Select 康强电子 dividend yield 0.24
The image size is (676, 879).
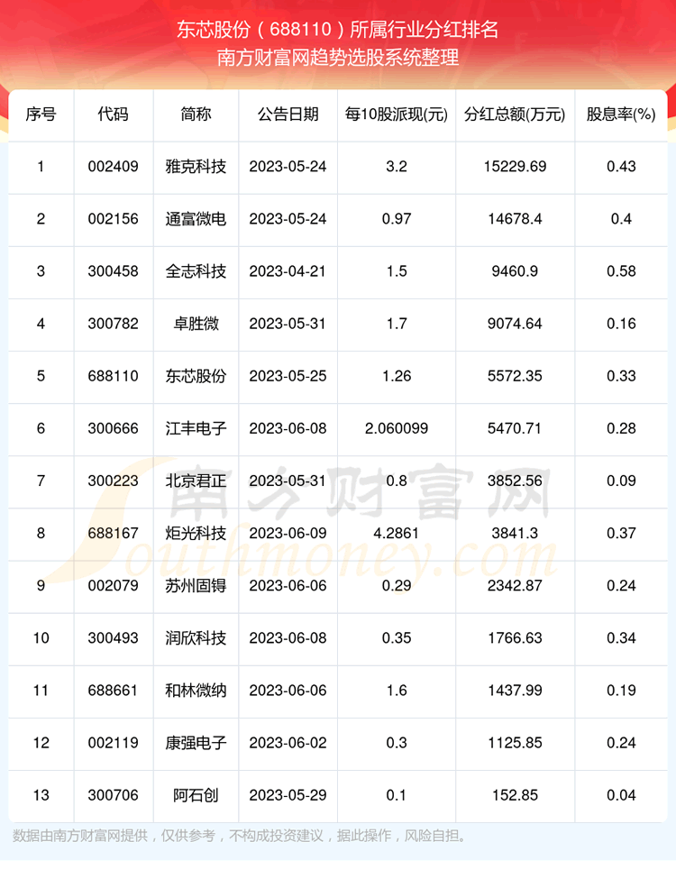(x=621, y=743)
